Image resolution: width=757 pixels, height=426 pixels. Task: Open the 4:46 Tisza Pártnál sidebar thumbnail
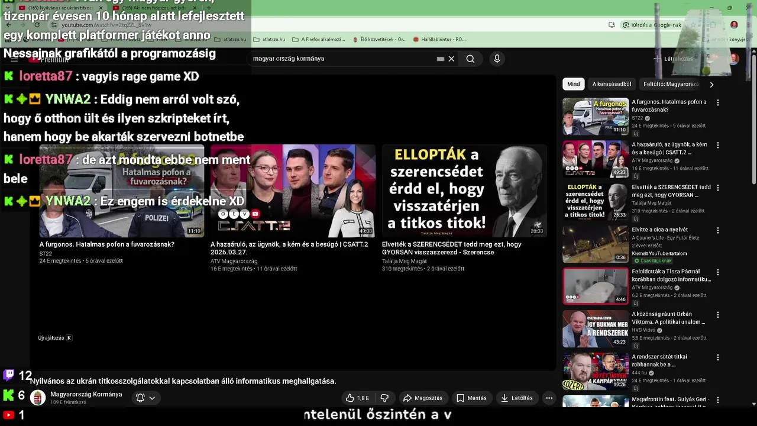(596, 286)
